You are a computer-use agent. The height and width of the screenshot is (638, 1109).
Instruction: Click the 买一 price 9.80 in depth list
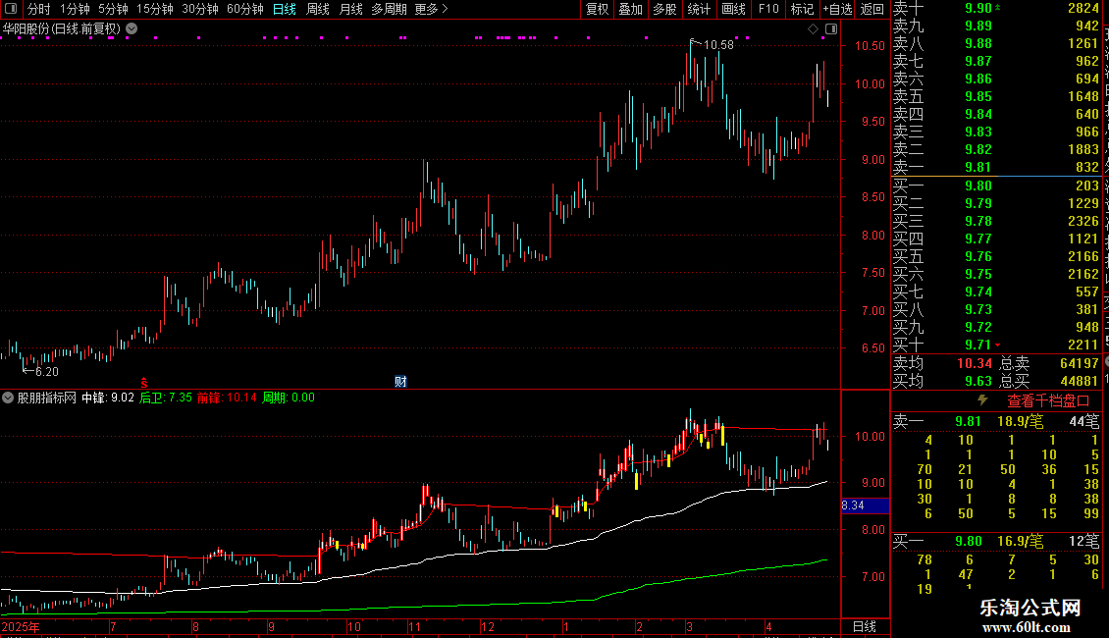[978, 186]
